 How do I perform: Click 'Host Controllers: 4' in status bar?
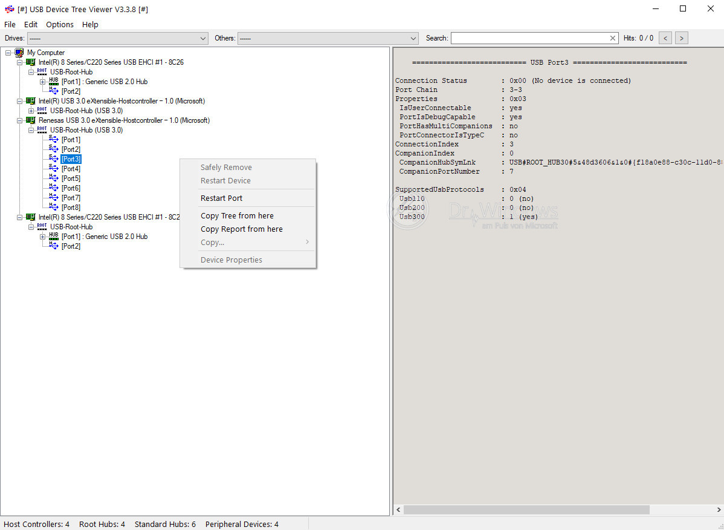click(x=36, y=524)
